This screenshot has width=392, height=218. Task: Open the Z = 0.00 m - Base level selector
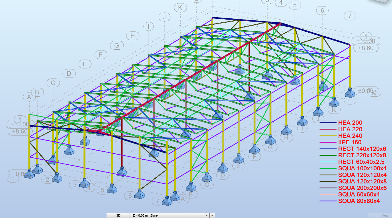click(x=167, y=215)
